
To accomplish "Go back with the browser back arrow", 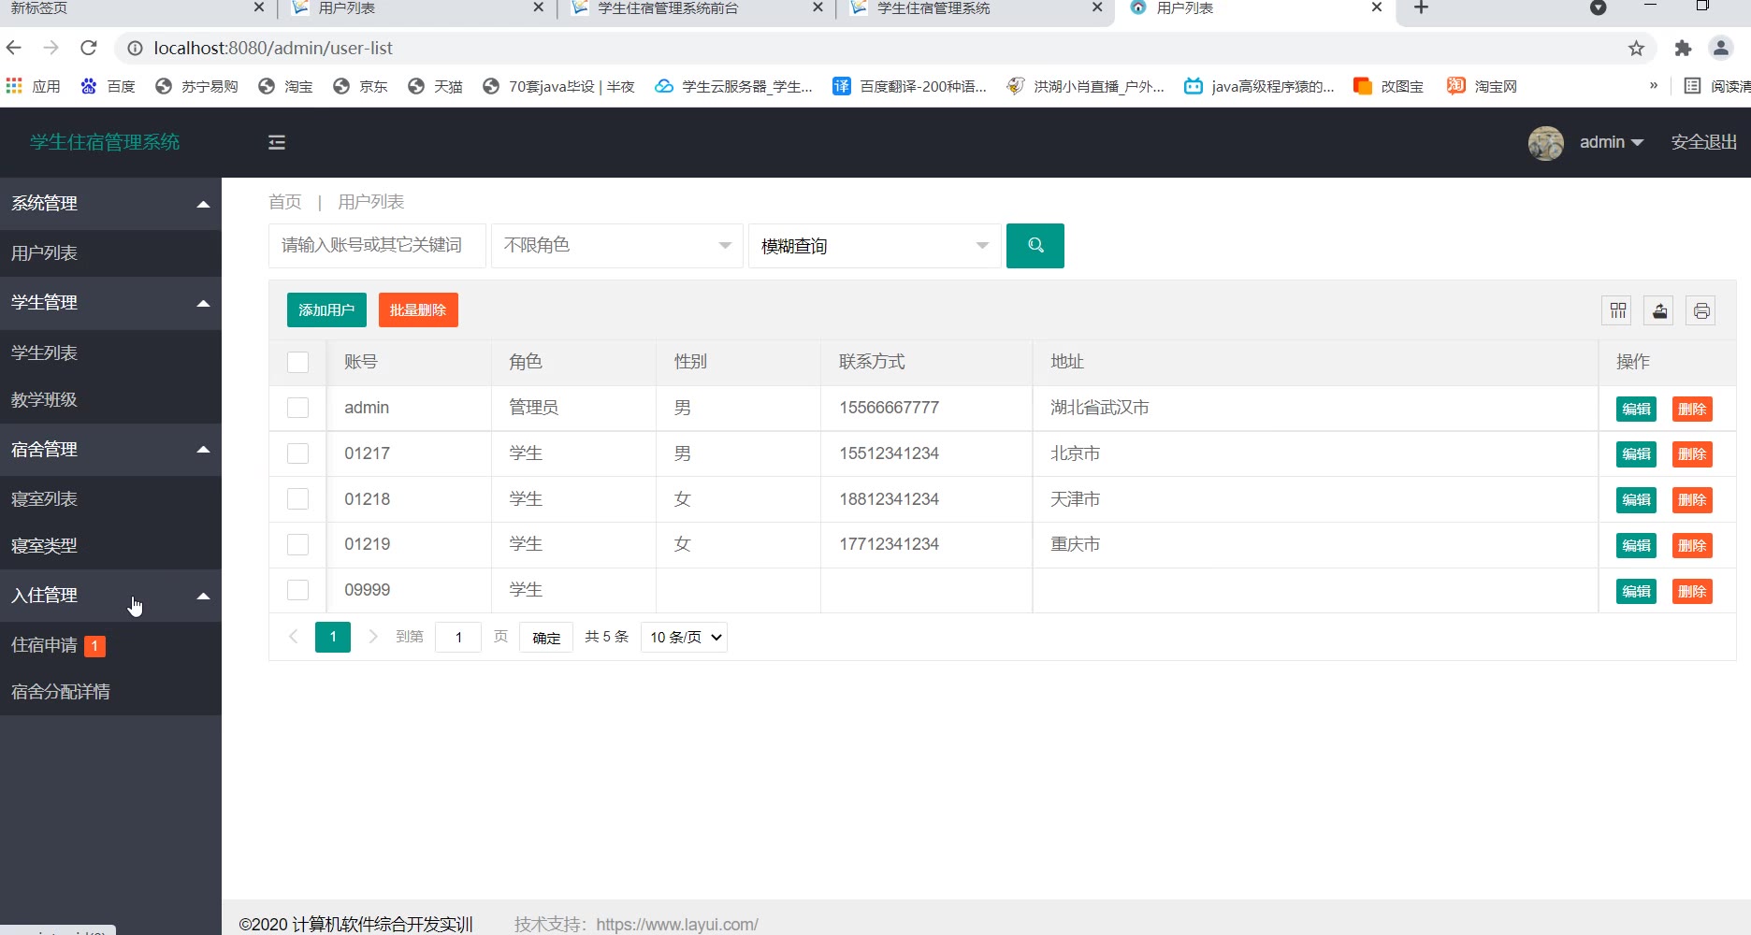I will (14, 48).
